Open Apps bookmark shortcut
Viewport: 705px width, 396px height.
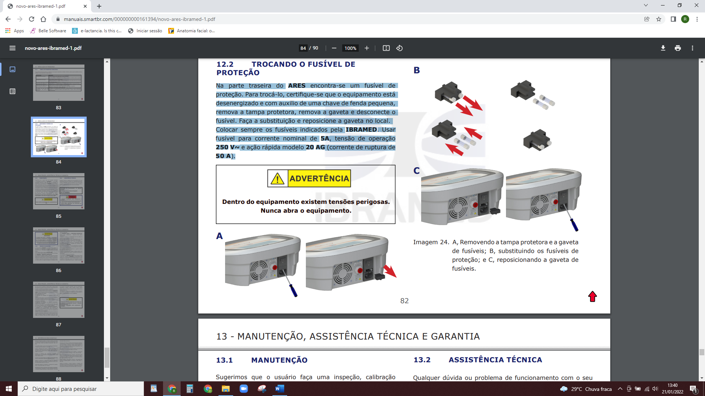[x=15, y=31]
